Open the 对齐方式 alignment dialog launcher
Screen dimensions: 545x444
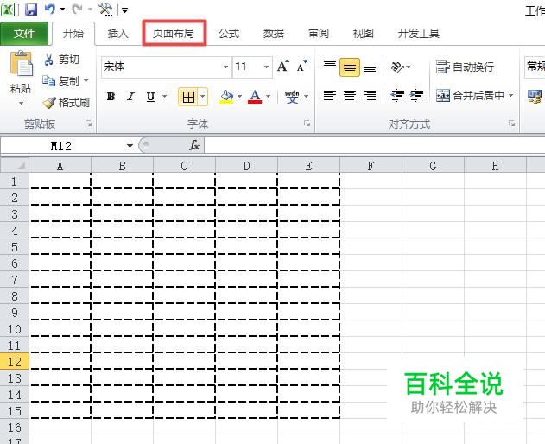[x=511, y=124]
